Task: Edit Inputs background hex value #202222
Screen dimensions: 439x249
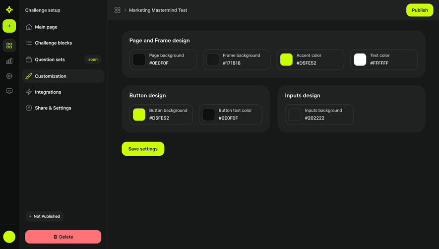Action: 314,118
